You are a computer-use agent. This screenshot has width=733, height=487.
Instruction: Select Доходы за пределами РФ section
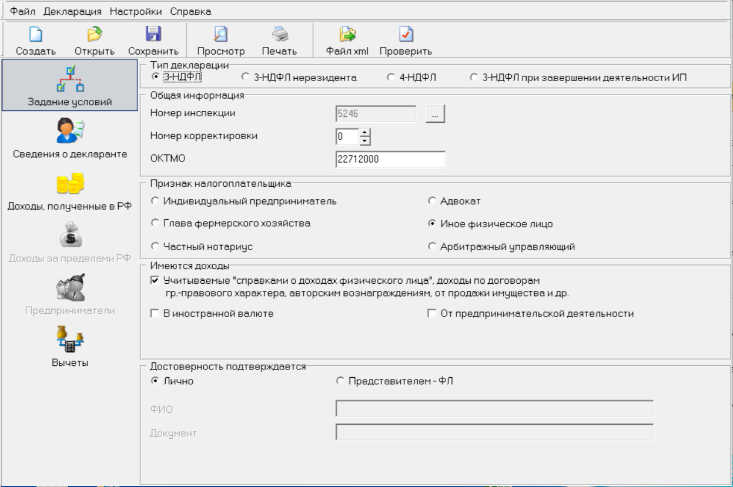71,243
